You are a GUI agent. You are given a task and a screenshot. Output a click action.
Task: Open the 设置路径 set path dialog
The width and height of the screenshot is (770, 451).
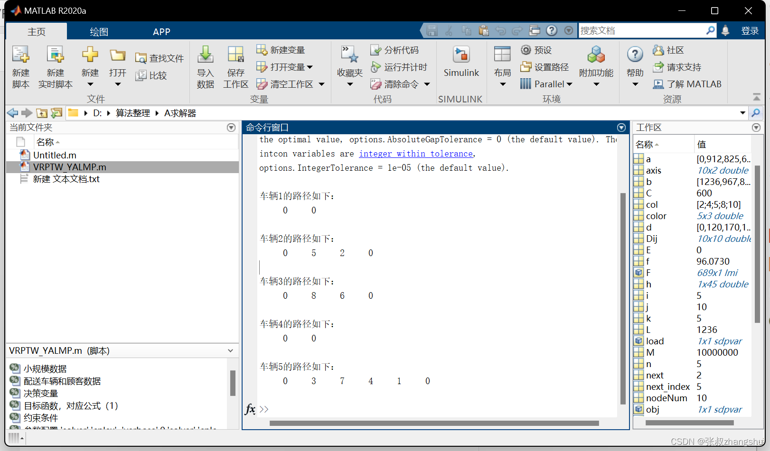545,67
